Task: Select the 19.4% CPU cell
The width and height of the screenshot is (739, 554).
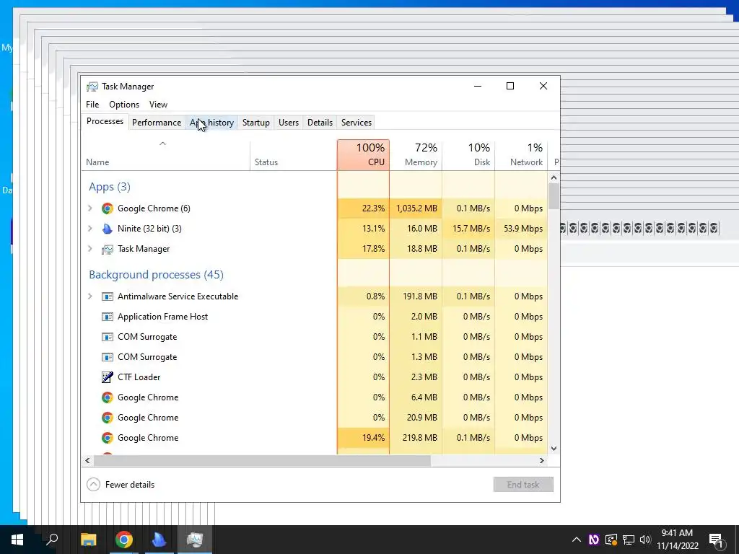Action: coord(364,438)
